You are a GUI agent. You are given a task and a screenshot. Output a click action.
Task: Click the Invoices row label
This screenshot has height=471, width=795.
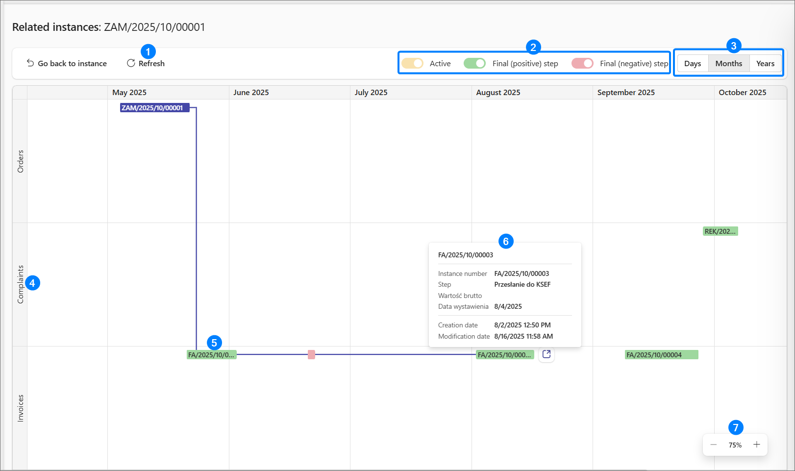(x=21, y=408)
